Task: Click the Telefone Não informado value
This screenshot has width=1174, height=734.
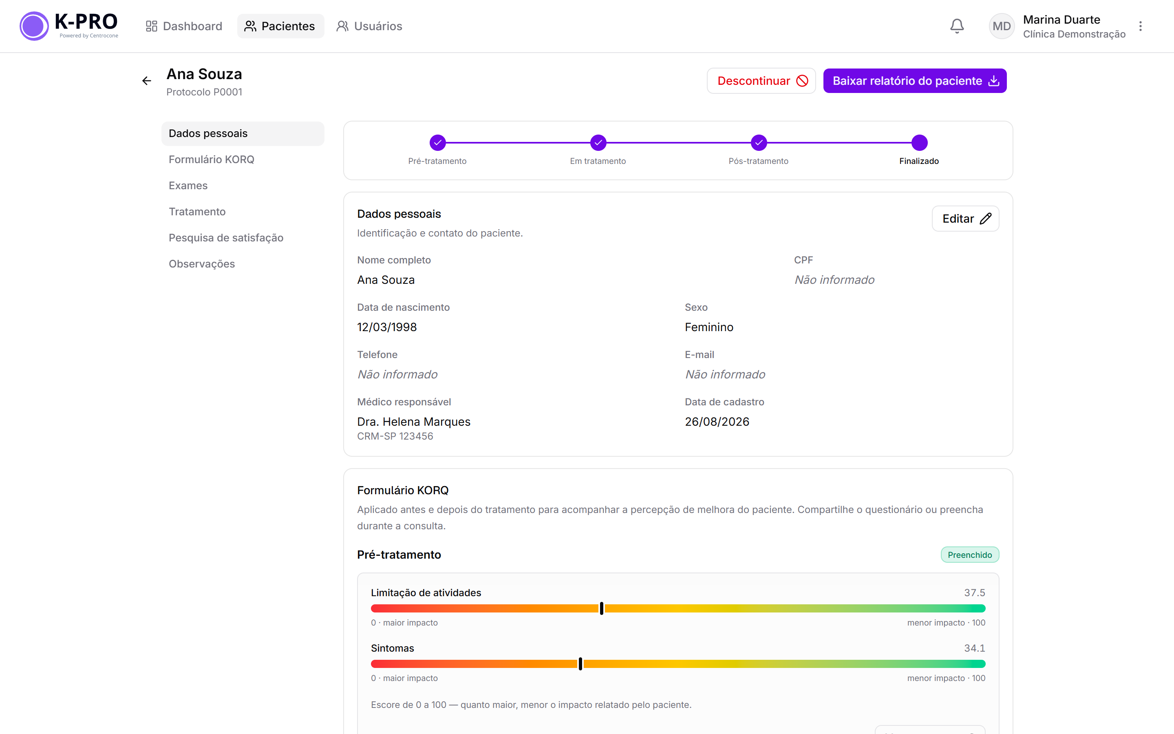Action: pos(397,374)
